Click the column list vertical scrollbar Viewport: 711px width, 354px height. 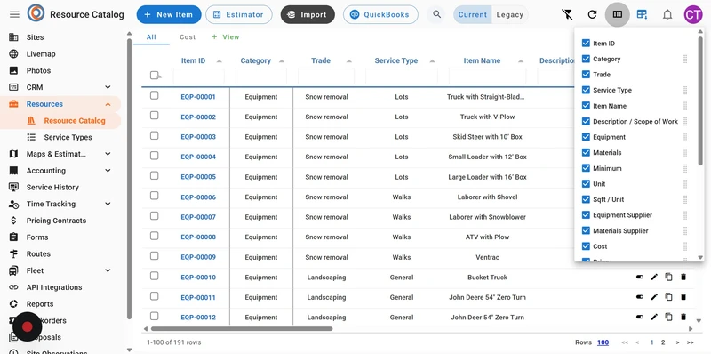700,101
